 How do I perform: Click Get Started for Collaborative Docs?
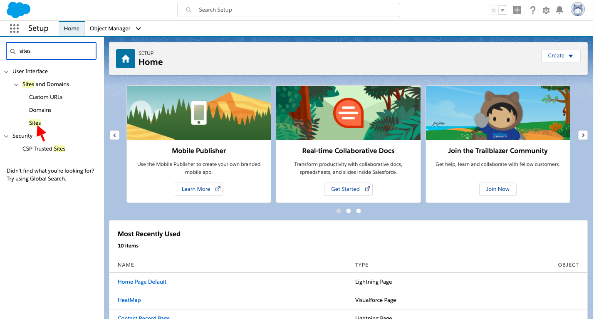(x=348, y=189)
